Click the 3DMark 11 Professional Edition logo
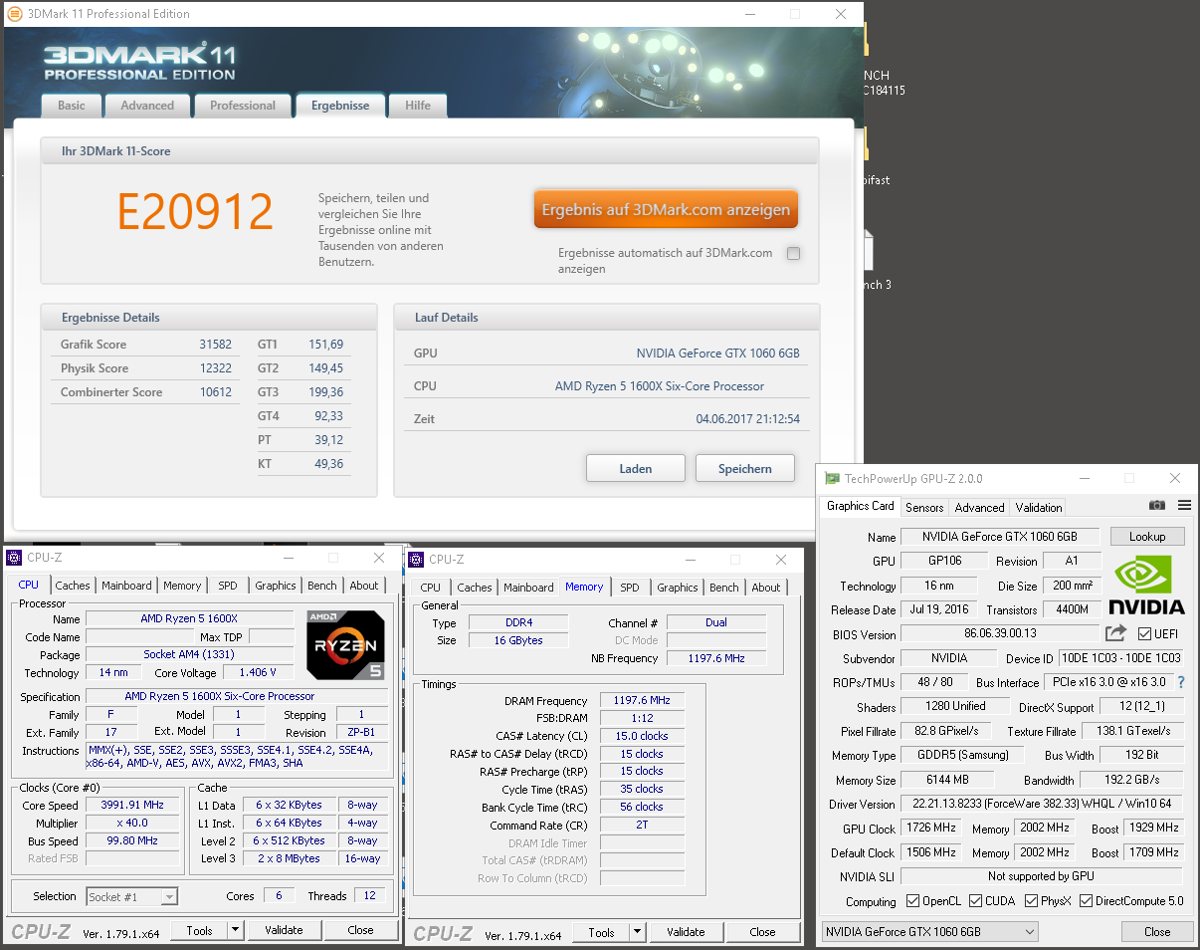The height and width of the screenshot is (950, 1200). 139,61
